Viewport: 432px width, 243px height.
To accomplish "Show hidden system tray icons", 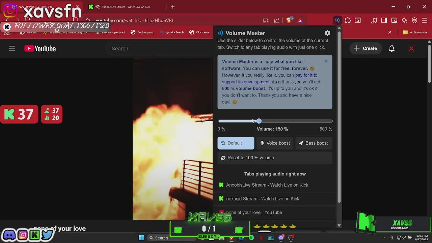I will pyautogui.click(x=384, y=238).
